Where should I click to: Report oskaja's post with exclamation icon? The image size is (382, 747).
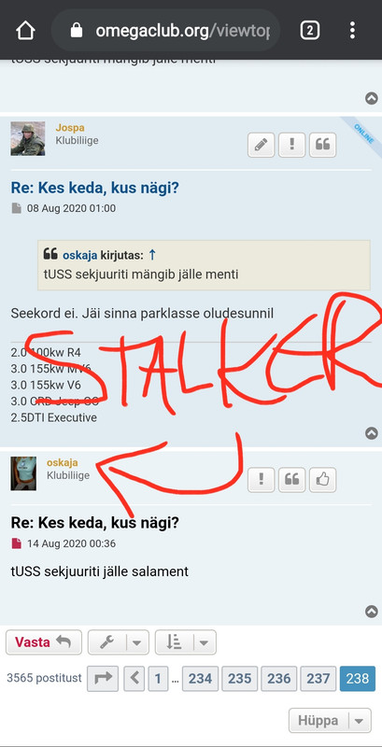pos(261,480)
